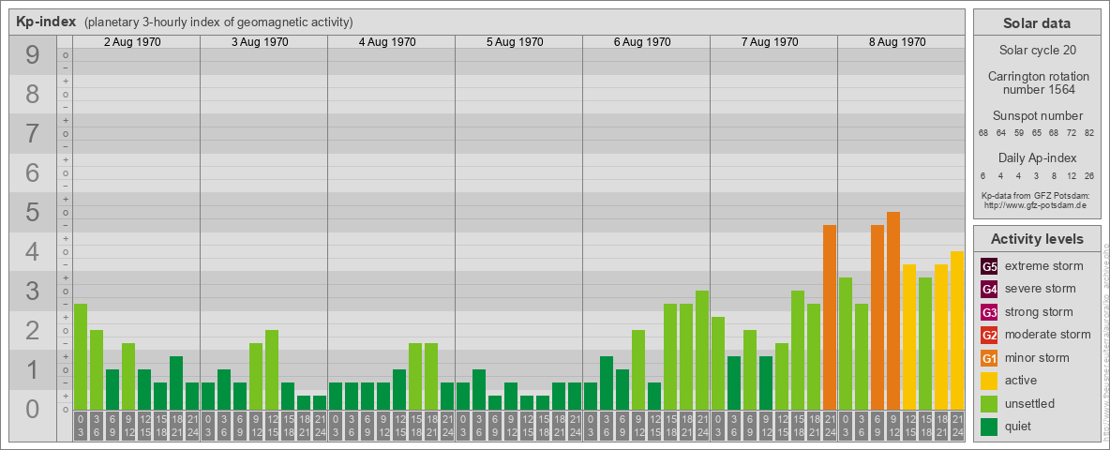Click the light green bar on 4 Aug 15-18h
This screenshot has height=450, width=1110.
pyautogui.click(x=414, y=377)
